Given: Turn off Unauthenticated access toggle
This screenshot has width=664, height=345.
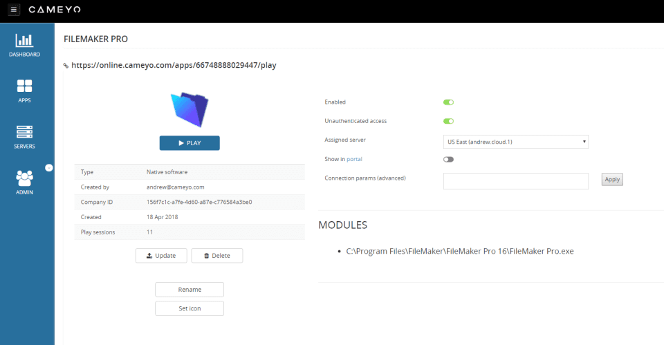Looking at the screenshot, I should pyautogui.click(x=448, y=121).
